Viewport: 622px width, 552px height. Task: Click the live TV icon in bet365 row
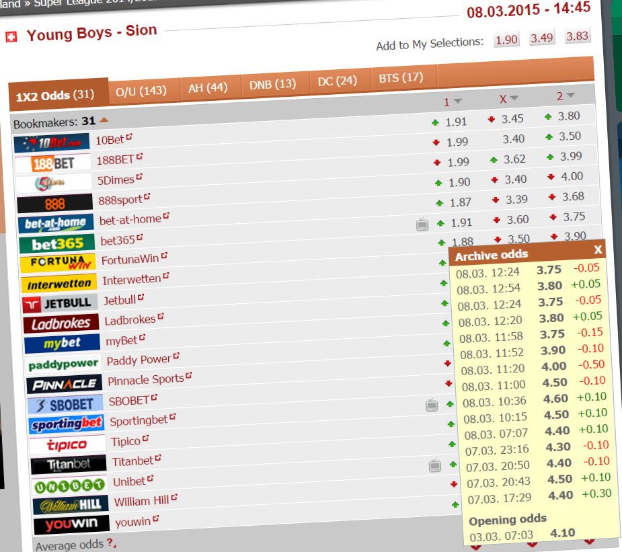[x=422, y=225]
